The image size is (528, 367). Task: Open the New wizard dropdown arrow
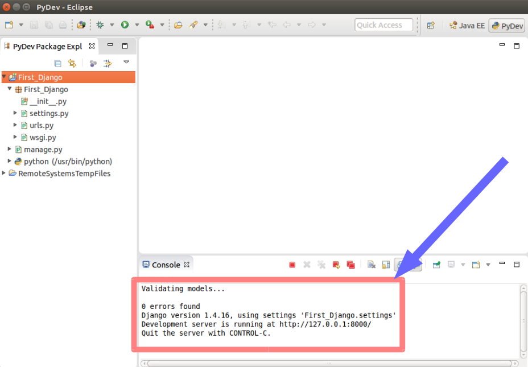coord(21,25)
